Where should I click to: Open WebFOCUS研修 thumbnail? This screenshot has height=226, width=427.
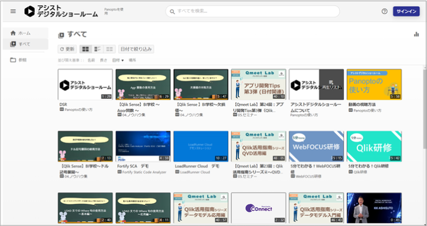pos(316,147)
